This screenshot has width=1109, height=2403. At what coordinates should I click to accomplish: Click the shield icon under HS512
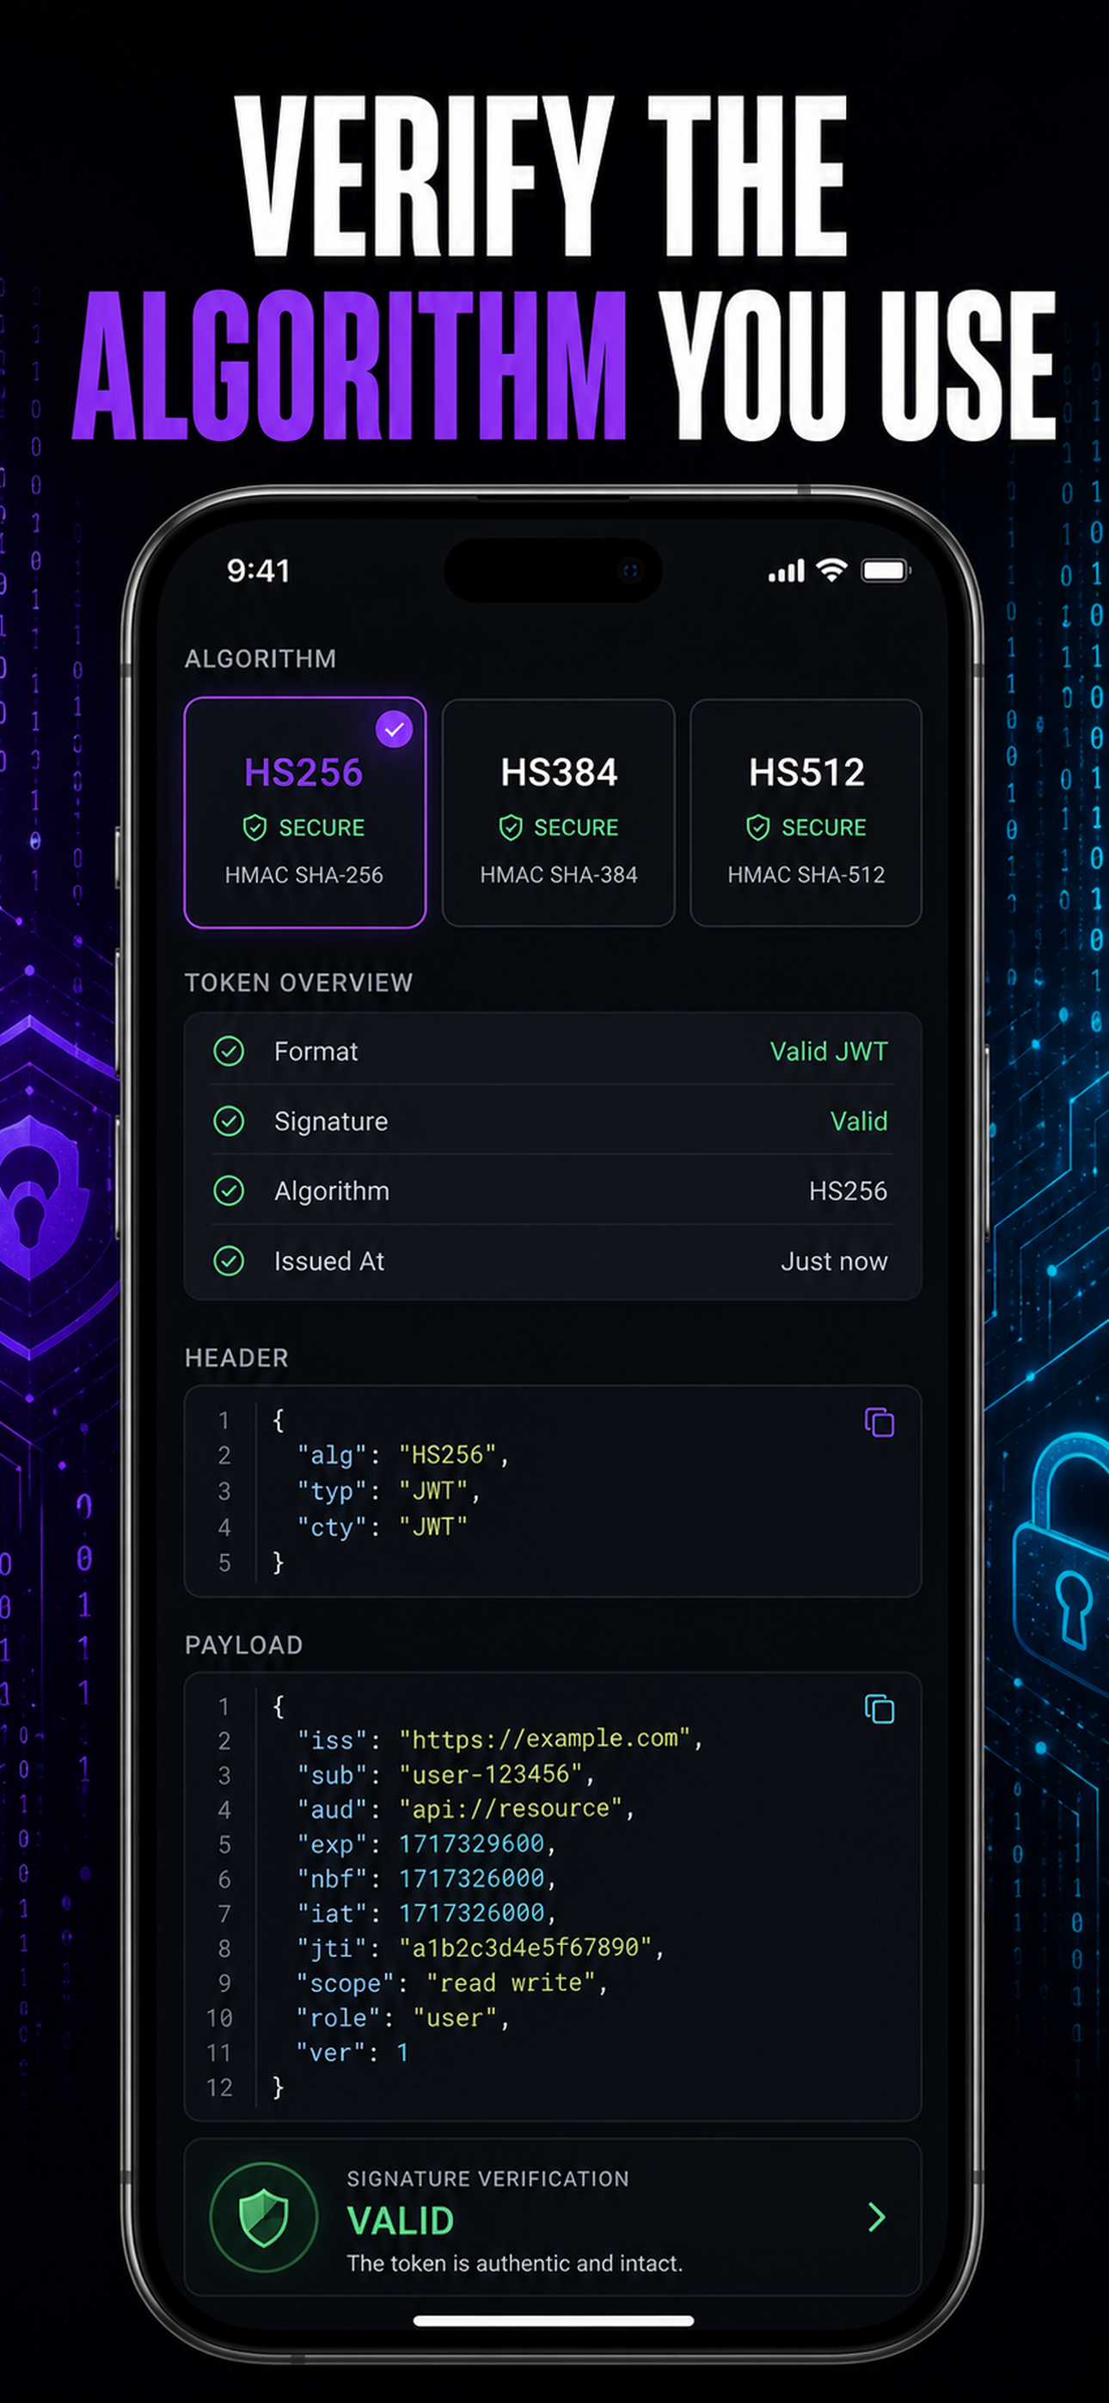pyautogui.click(x=758, y=828)
